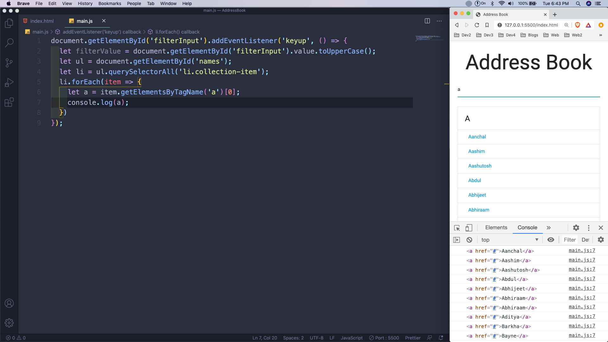The width and height of the screenshot is (608, 342).
Task: Toggle DevTools device toolbar
Action: (x=469, y=228)
